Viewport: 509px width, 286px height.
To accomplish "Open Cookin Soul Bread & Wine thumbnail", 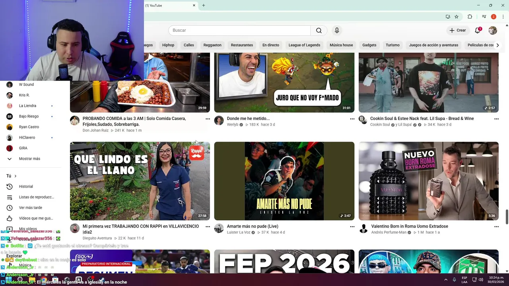I will [429, 83].
